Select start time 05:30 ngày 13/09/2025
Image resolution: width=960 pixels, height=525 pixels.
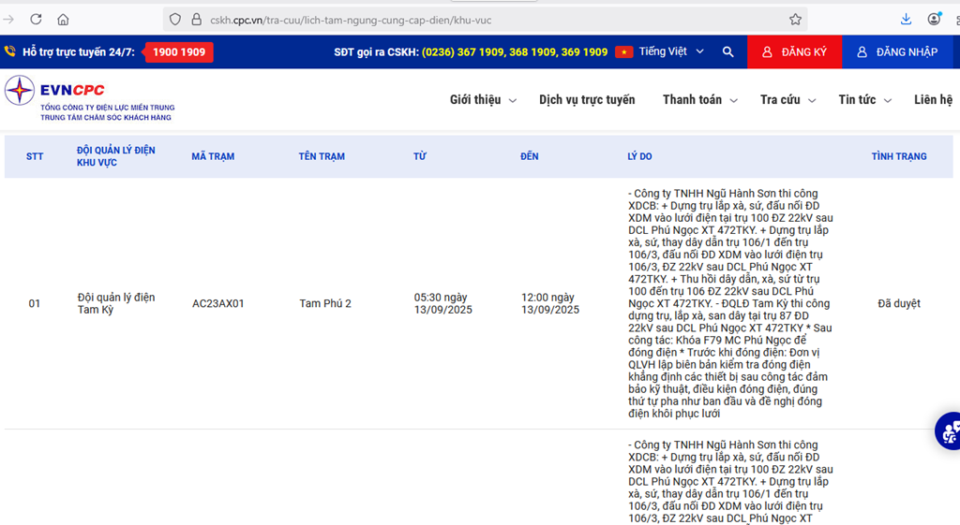point(442,303)
